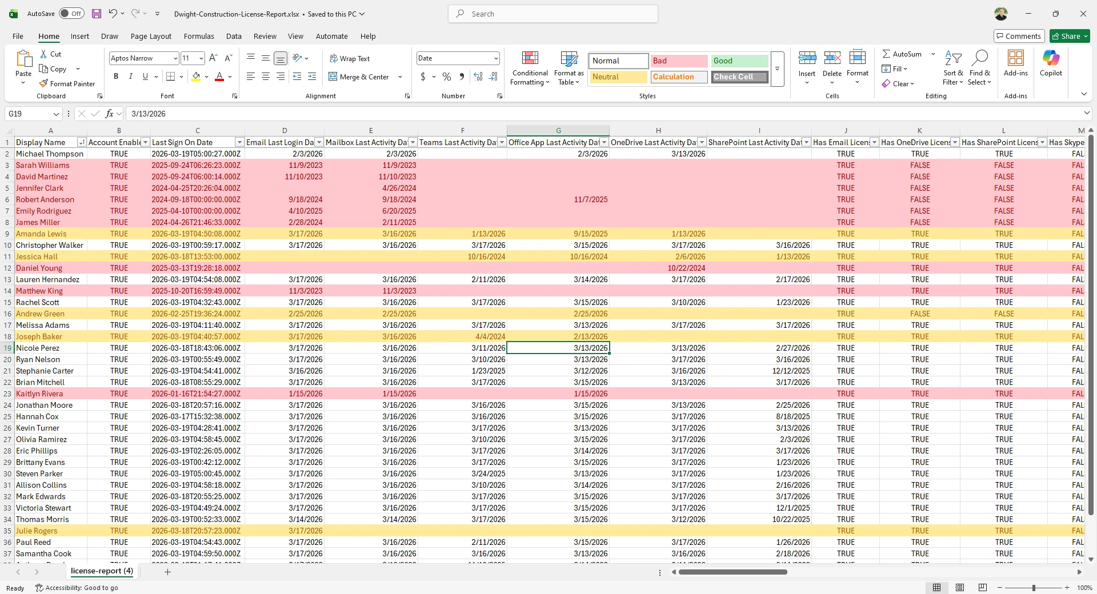Select the Format Painter tool
The height and width of the screenshot is (594, 1097).
[x=67, y=83]
